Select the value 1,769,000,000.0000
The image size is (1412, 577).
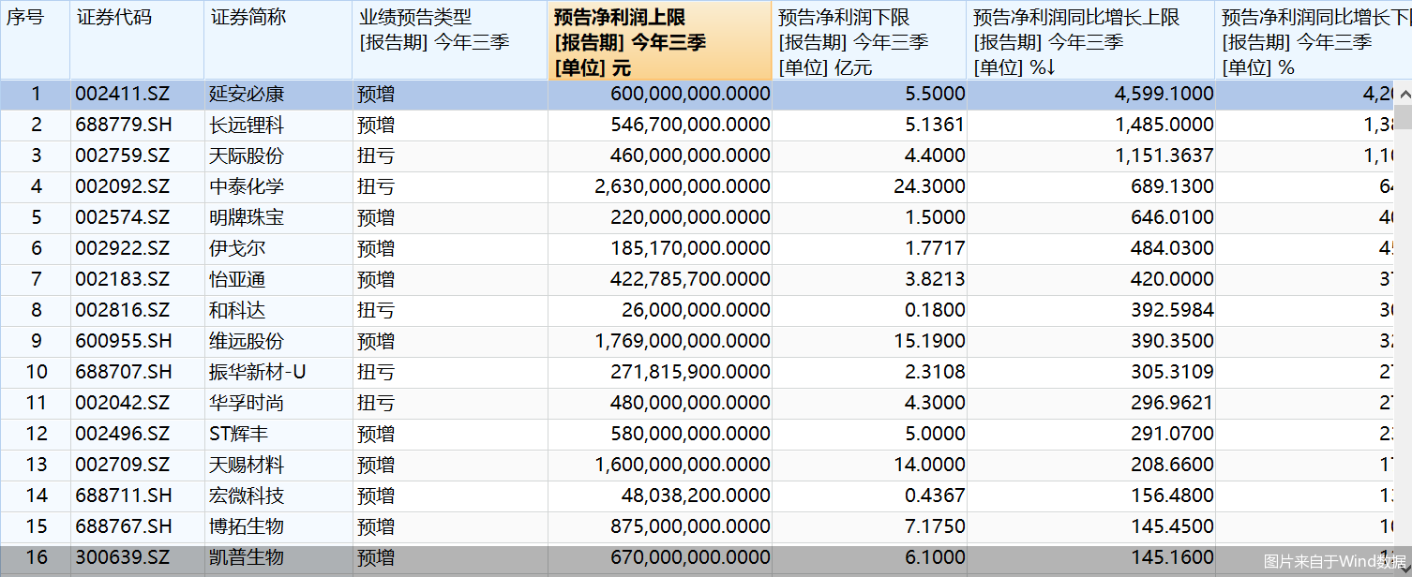[683, 341]
